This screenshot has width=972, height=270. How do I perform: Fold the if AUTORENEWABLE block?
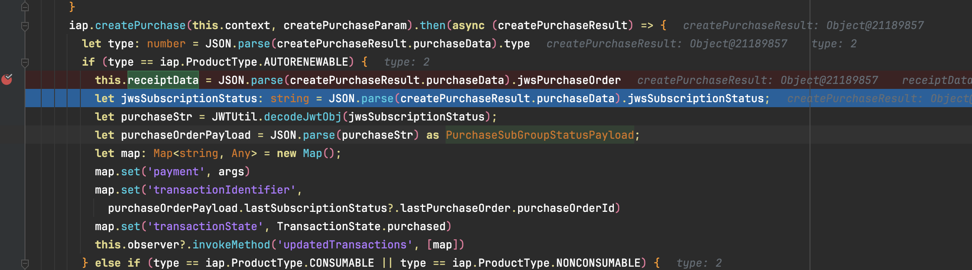click(x=25, y=63)
